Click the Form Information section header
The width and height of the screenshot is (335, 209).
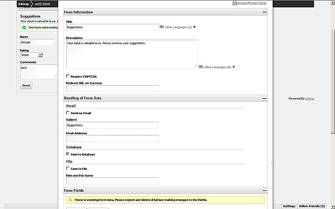pos(165,12)
